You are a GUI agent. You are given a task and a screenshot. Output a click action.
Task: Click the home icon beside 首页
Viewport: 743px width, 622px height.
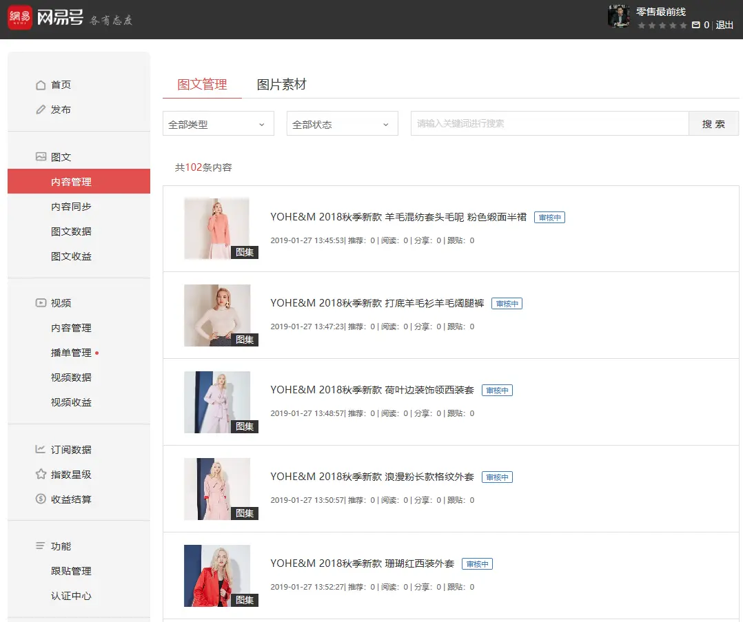tap(41, 85)
